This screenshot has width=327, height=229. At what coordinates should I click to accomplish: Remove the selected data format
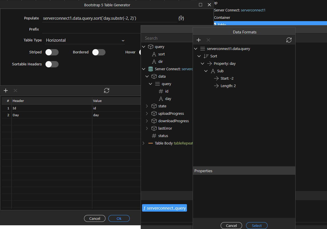208,40
